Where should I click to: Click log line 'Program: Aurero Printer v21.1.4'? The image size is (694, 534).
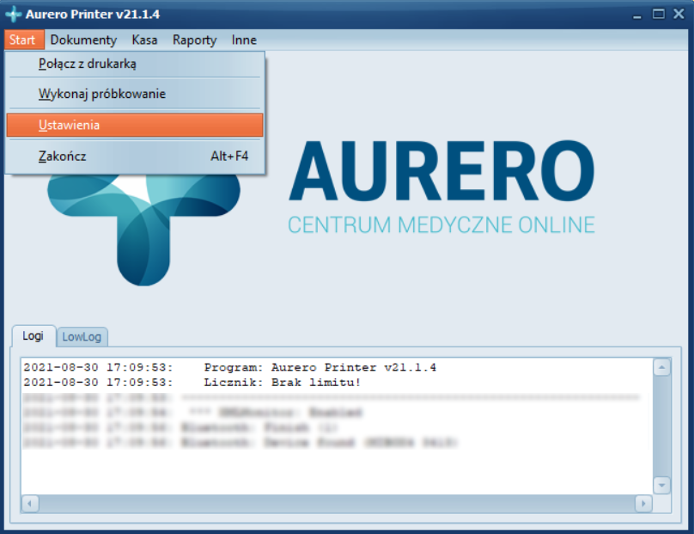point(229,367)
